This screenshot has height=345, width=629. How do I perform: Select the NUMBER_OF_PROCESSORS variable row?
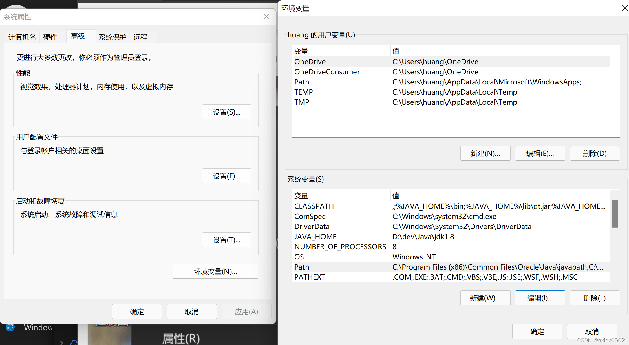click(451, 247)
